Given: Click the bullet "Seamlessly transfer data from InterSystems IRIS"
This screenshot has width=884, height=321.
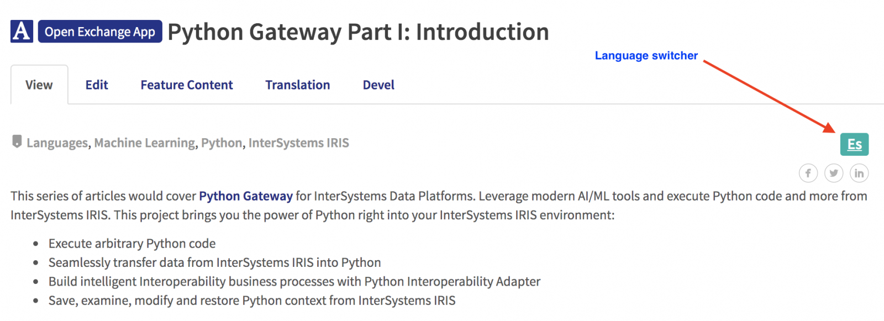Looking at the screenshot, I should tap(215, 262).
